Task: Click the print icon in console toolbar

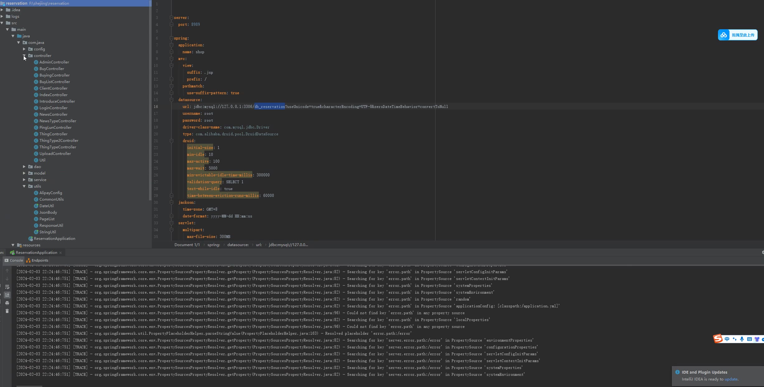Action: click(7, 303)
